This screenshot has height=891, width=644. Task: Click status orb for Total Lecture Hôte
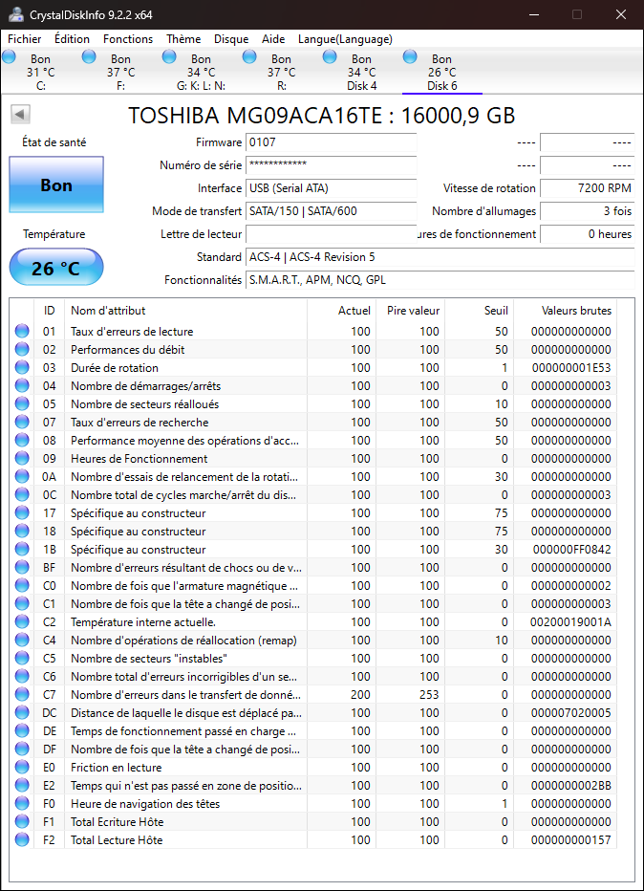22,840
